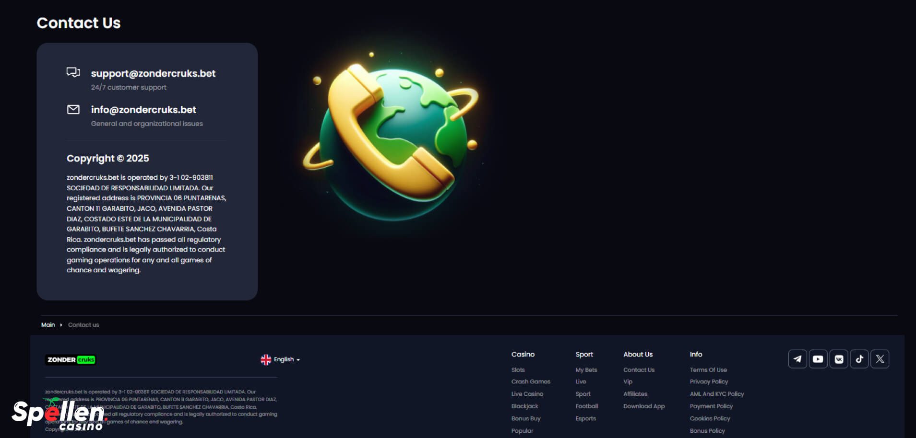Screen dimensions: 916x438
Task: Go to Main in the breadcrumb
Action: point(48,325)
